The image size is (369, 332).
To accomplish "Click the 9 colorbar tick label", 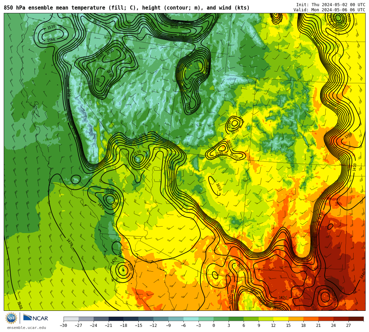I will [259, 326].
